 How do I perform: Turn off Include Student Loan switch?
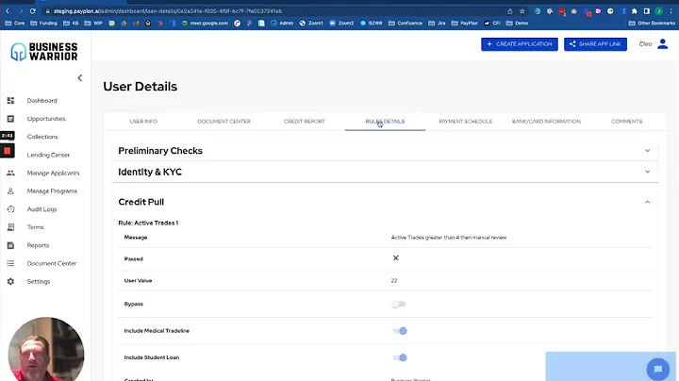tap(400, 357)
